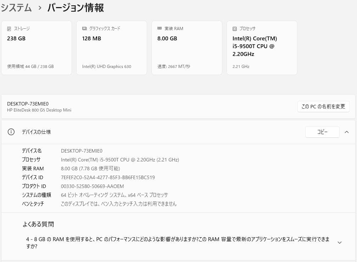
Task: Click the グラフィックス カード icon
Action: [x=84, y=28]
